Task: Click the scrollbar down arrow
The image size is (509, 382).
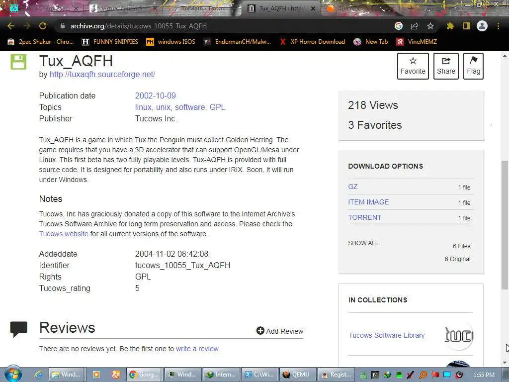Action: pyautogui.click(x=505, y=363)
